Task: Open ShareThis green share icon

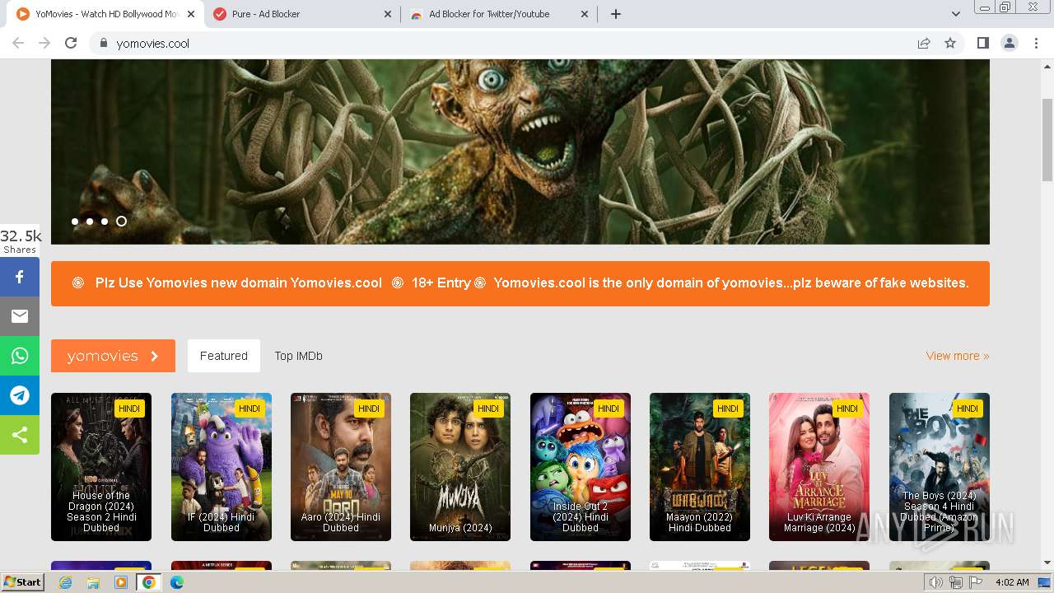Action: point(20,435)
